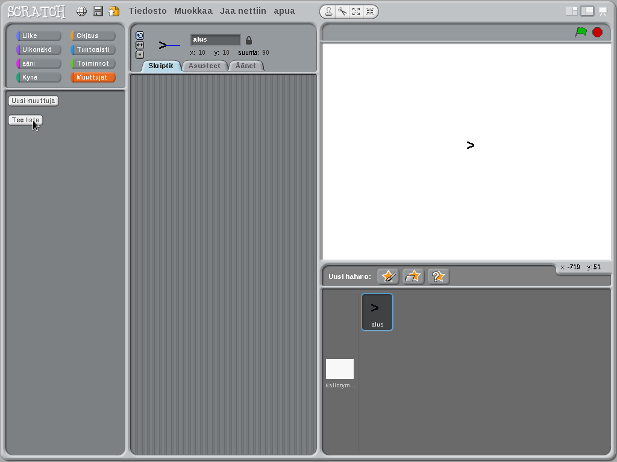Switch to the Asusteet tab
Image resolution: width=617 pixels, height=462 pixels.
(204, 66)
